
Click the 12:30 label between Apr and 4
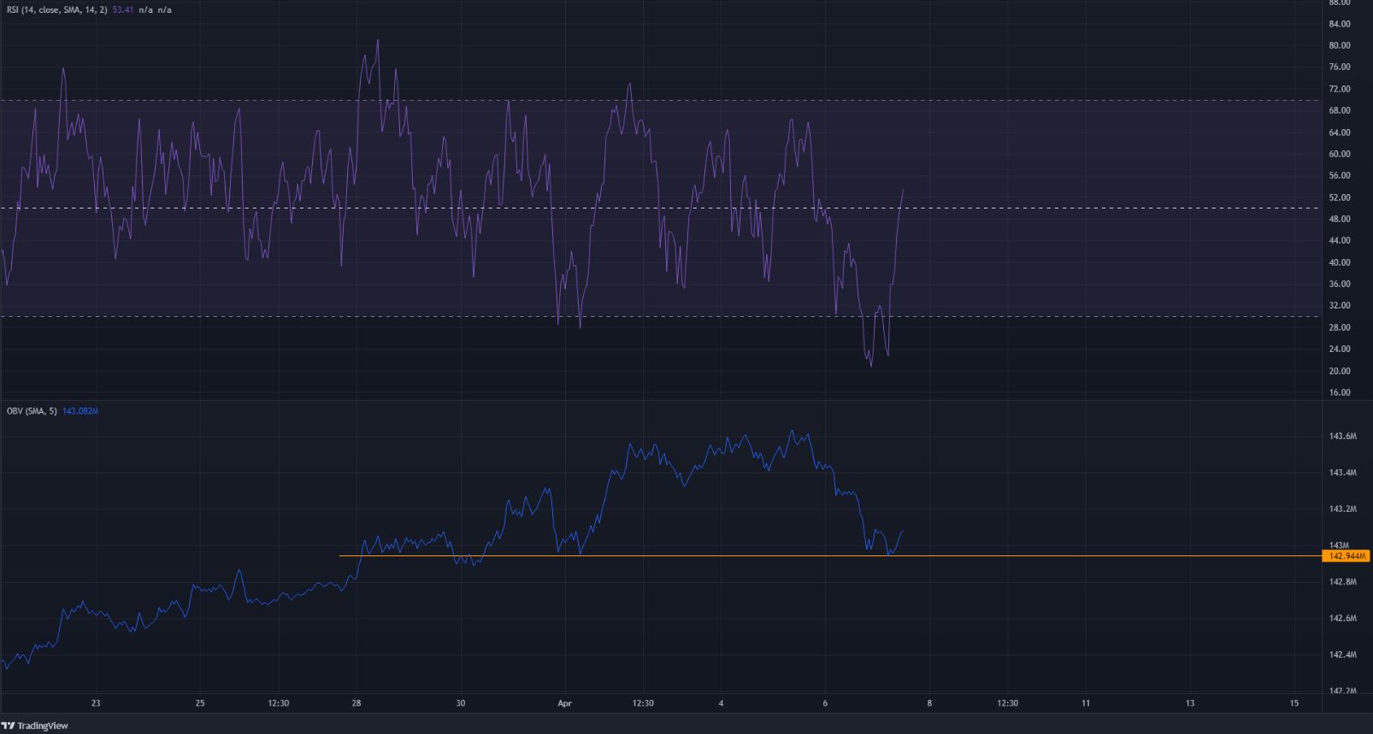tap(643, 703)
